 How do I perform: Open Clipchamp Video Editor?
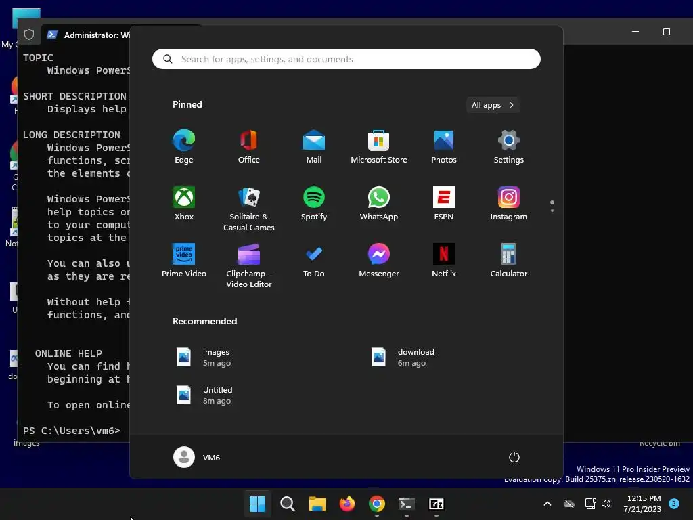[249, 265]
